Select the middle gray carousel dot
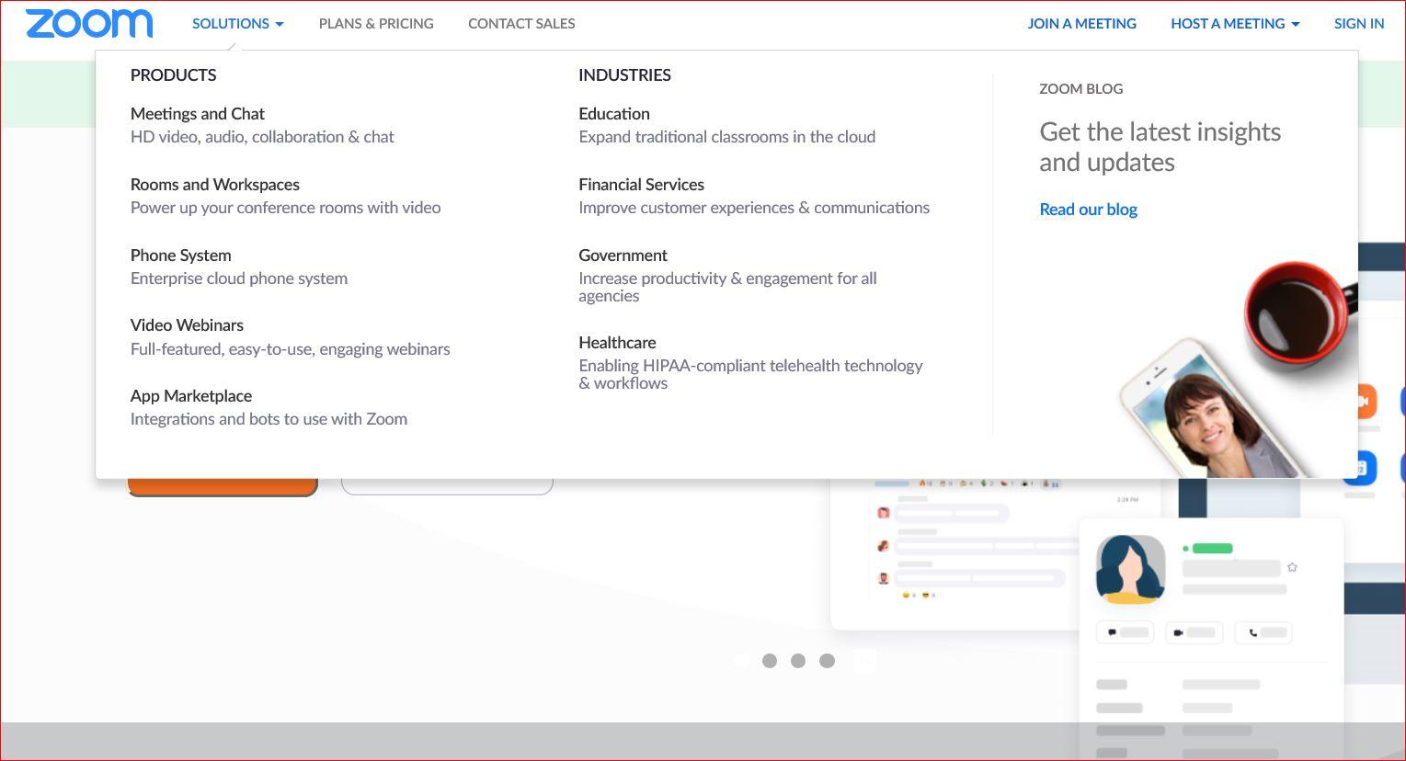This screenshot has height=761, width=1406. 798,661
